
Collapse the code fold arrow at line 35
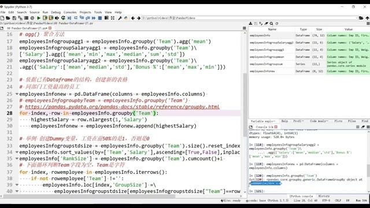click(x=17, y=159)
